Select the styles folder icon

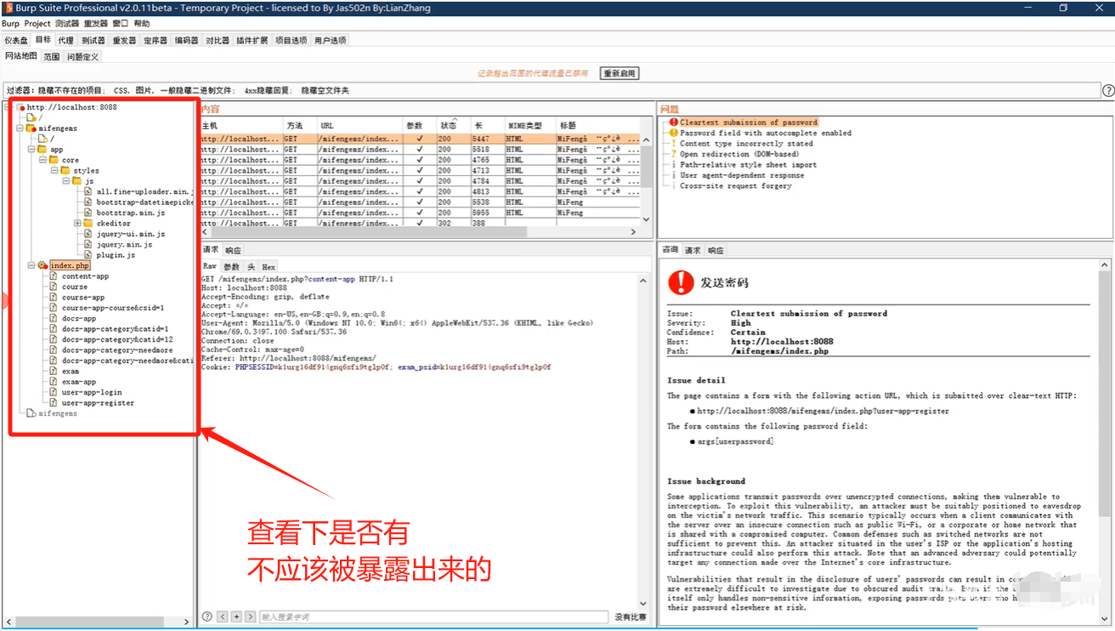point(65,170)
